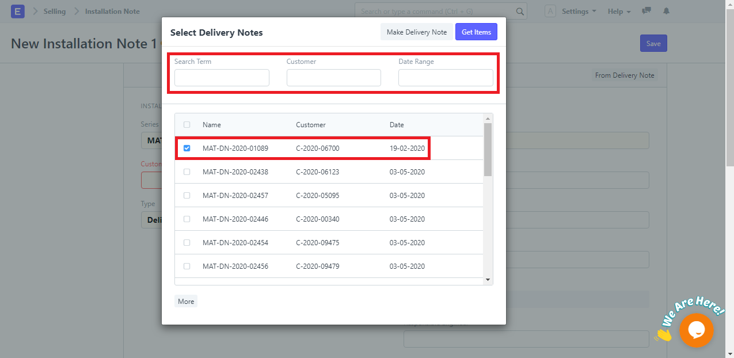This screenshot has height=358, width=734.
Task: Tick the MAT-DN-2020-02456 row checkbox
Action: (x=187, y=266)
